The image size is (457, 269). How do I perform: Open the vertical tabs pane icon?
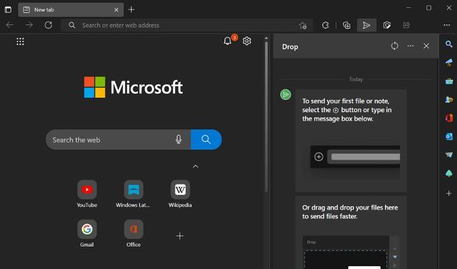(8, 9)
